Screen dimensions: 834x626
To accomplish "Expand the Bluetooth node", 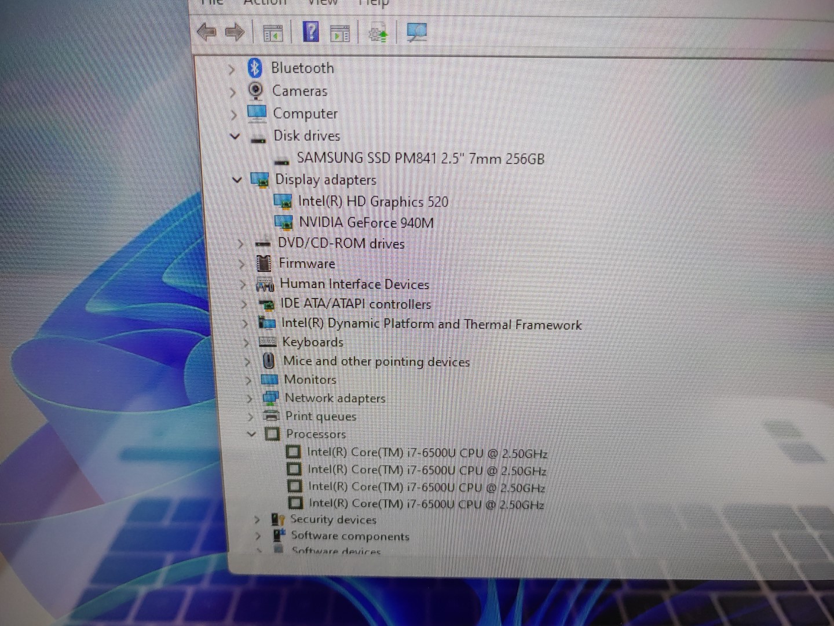I will tap(232, 70).
